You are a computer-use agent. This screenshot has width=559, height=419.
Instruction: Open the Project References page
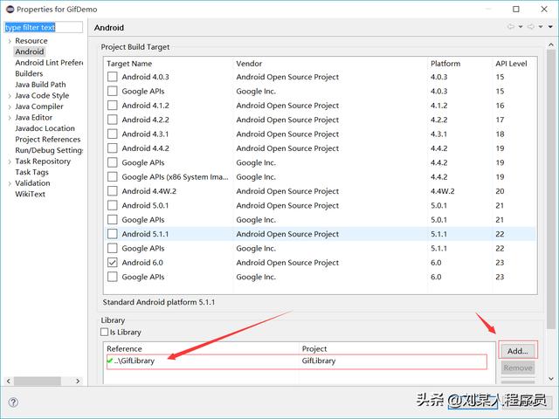pyautogui.click(x=48, y=140)
